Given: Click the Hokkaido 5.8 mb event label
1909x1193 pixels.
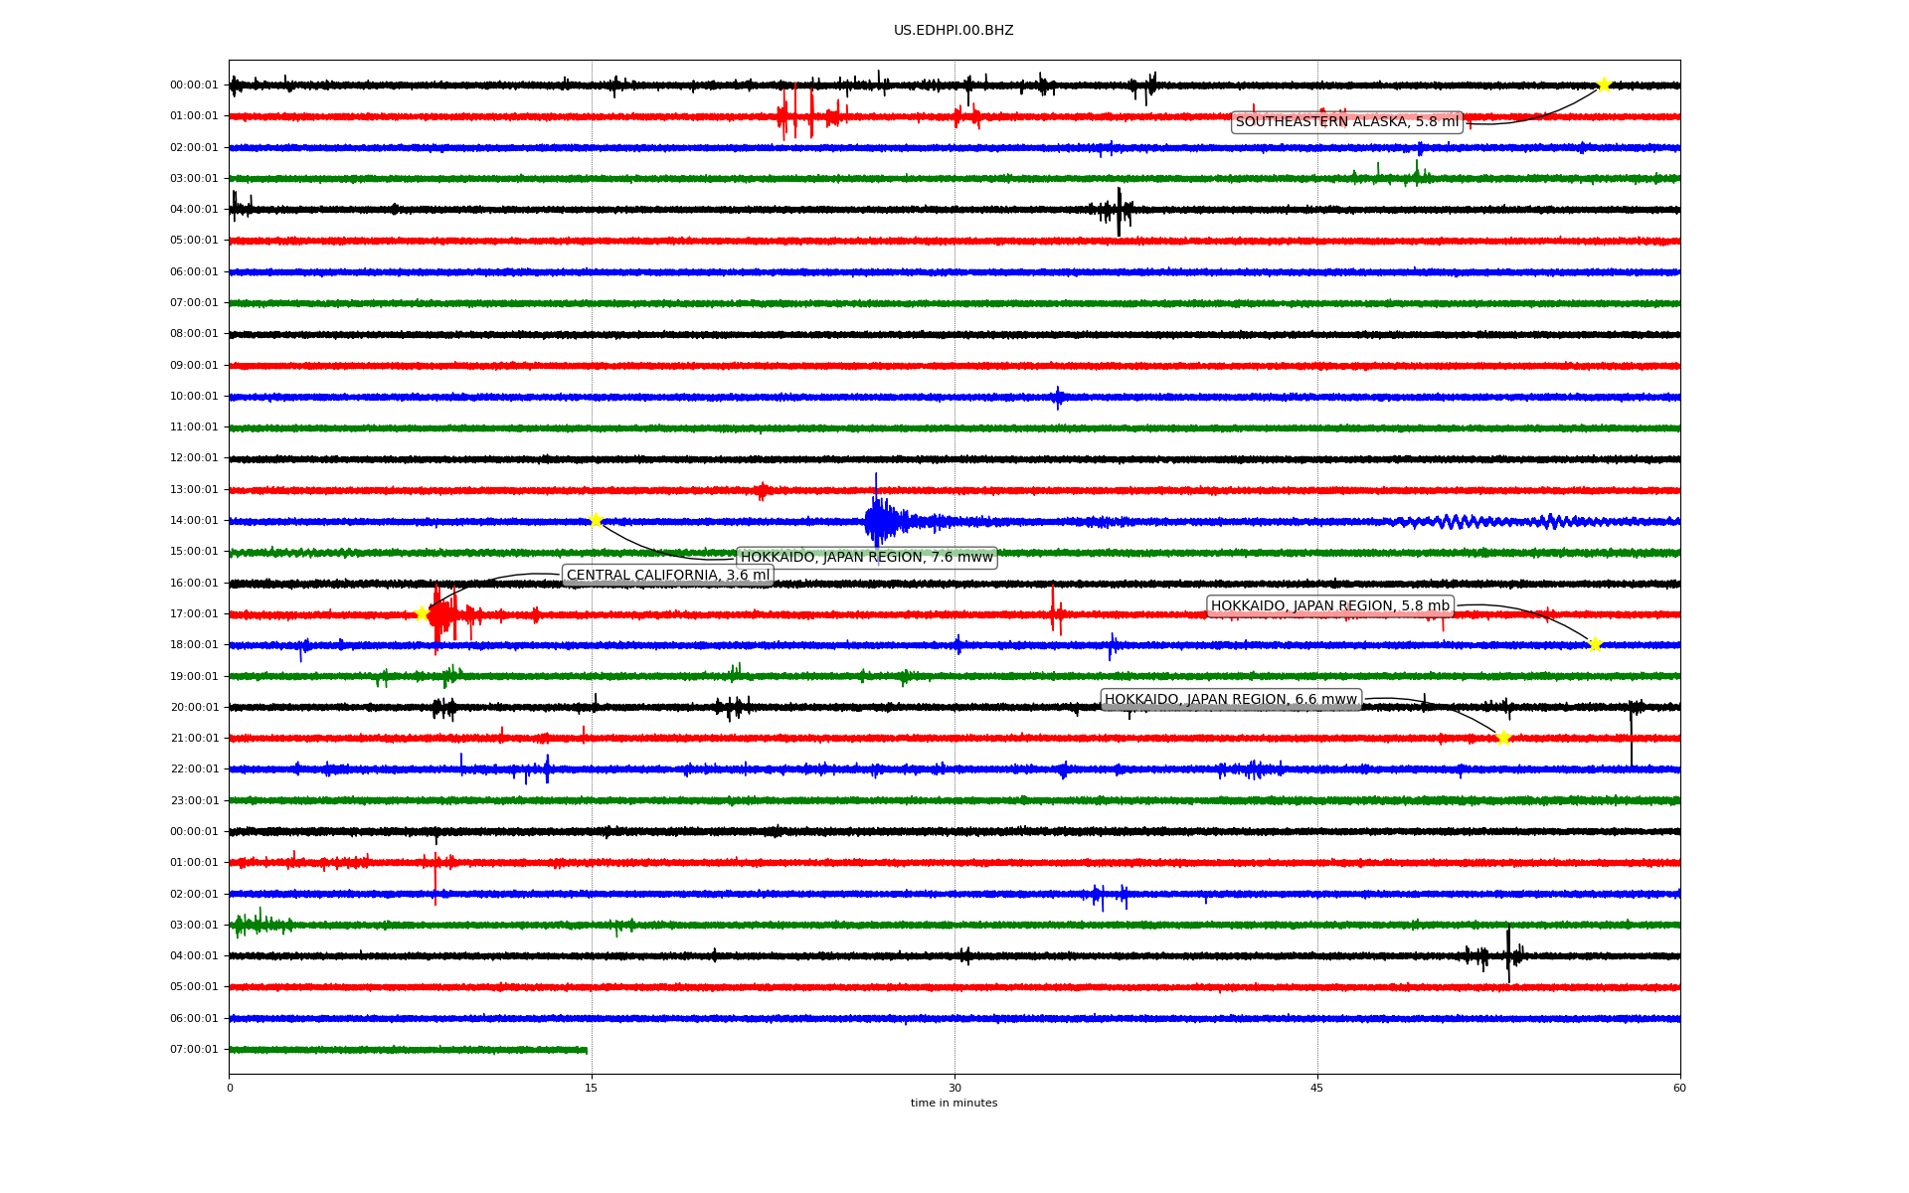Looking at the screenshot, I should coord(1329,606).
